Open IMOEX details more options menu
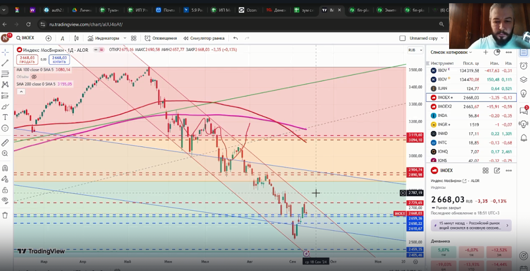The width and height of the screenshot is (530, 271). [508, 170]
